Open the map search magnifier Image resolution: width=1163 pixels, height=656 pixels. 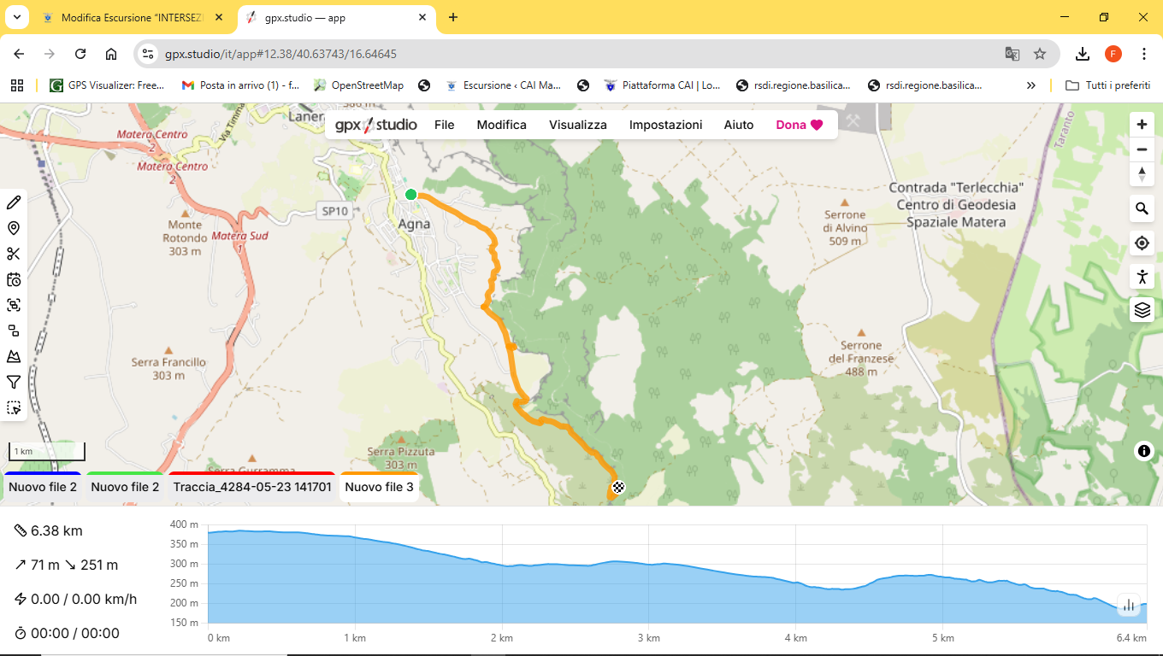(x=1142, y=208)
